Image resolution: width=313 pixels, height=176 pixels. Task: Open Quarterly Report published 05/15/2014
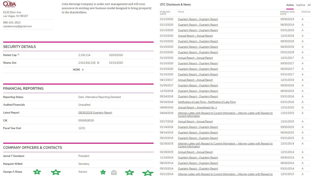click(198, 168)
